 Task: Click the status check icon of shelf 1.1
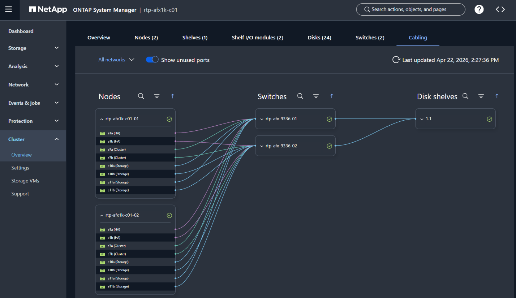[x=489, y=119]
